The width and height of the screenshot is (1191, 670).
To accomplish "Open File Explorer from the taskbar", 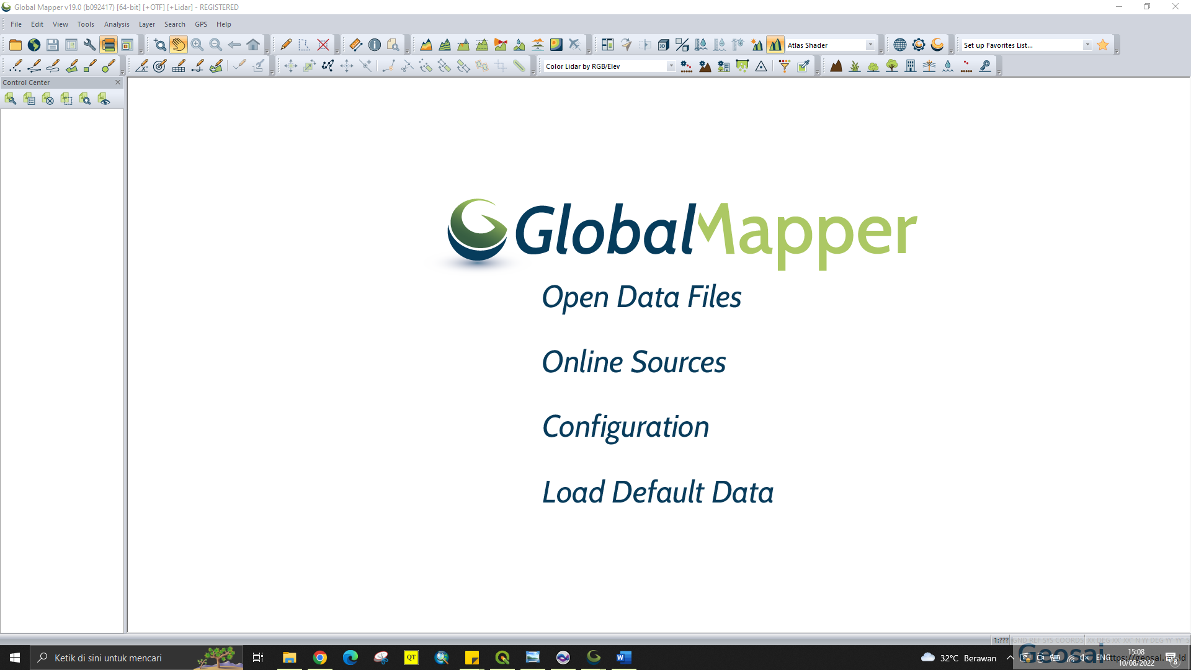I will [290, 658].
